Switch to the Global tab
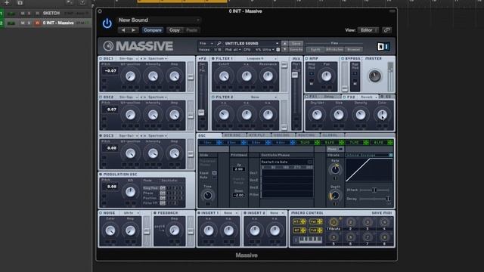 coord(332,135)
